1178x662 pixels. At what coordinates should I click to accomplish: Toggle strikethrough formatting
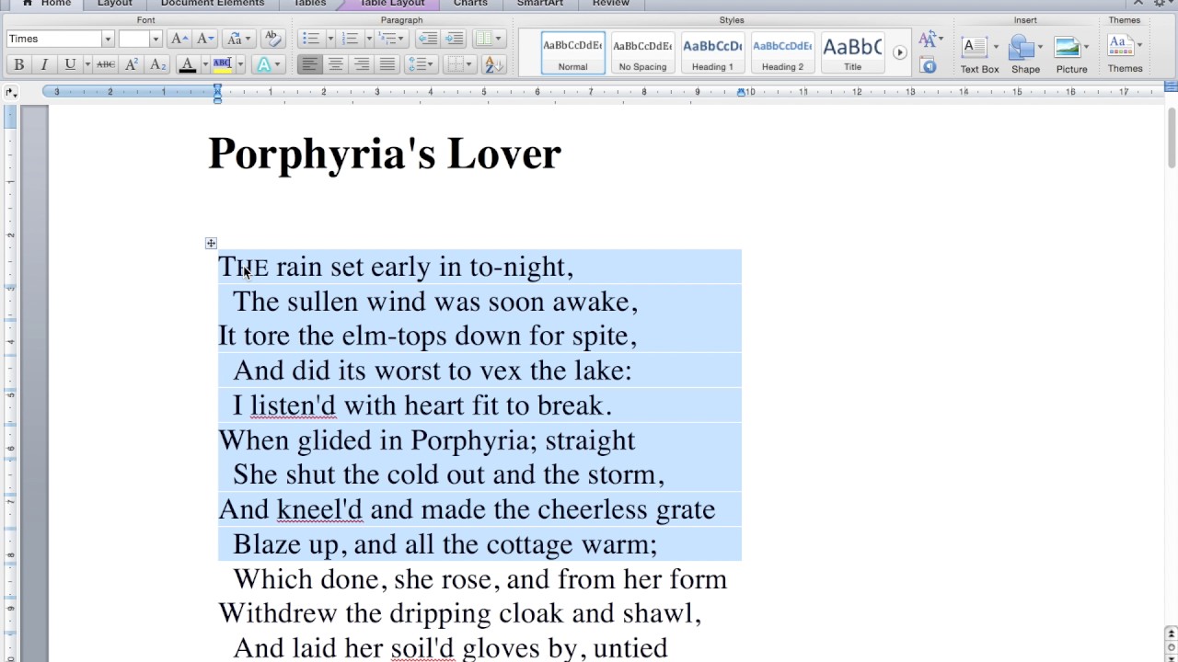pos(106,64)
